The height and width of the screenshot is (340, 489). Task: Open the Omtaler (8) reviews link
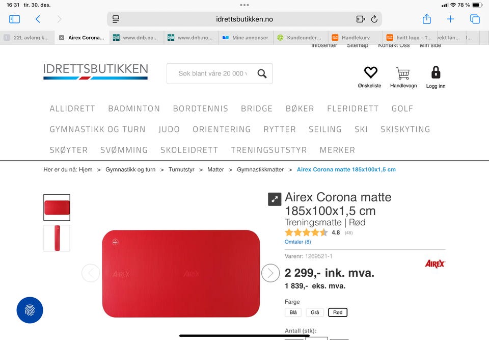click(x=297, y=242)
